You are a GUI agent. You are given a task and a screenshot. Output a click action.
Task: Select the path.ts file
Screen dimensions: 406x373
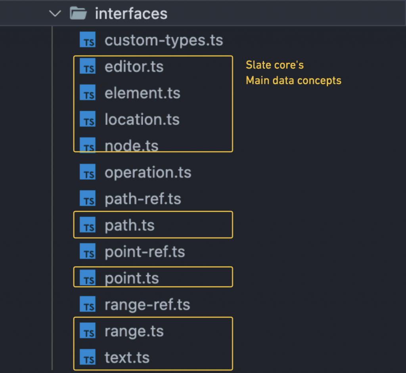[x=129, y=225]
